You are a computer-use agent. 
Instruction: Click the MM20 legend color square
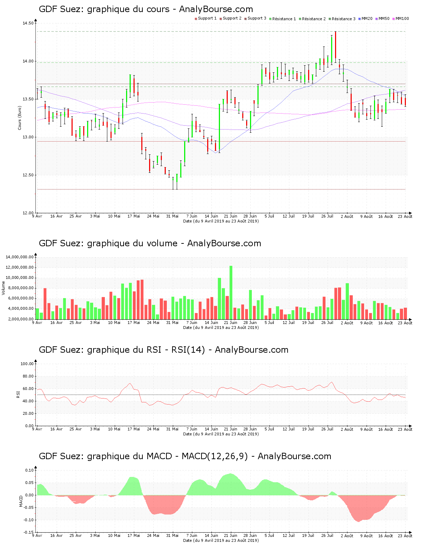click(359, 19)
